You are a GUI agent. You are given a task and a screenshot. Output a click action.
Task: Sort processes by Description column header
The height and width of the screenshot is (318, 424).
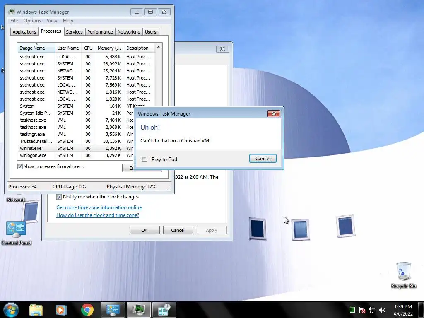140,48
